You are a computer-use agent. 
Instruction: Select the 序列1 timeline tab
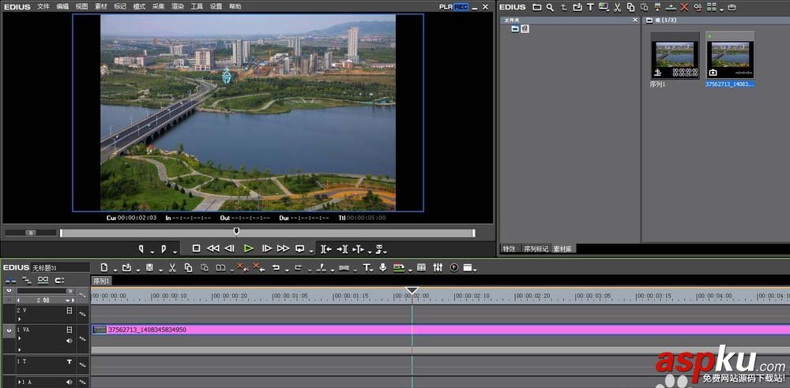[102, 281]
